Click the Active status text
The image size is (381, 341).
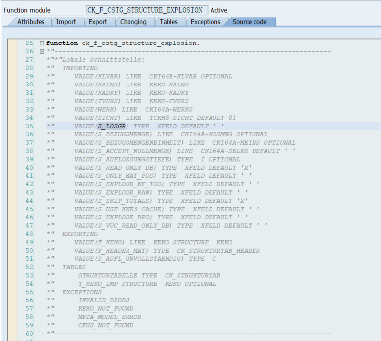click(219, 10)
